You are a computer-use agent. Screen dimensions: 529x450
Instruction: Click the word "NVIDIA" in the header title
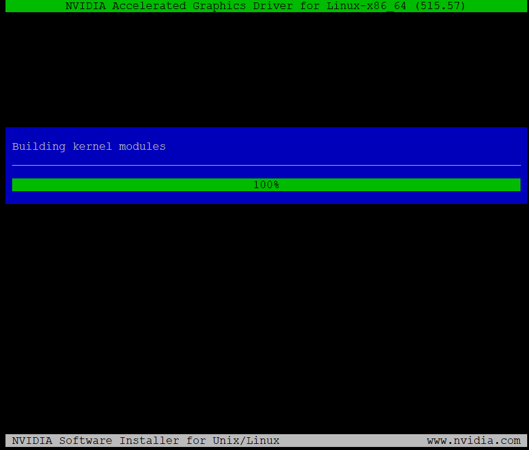click(86, 6)
